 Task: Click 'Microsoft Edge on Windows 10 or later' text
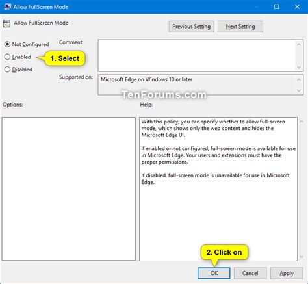coord(146,79)
